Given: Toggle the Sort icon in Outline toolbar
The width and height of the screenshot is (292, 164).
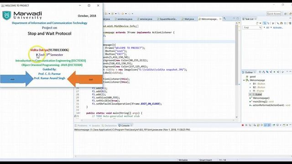Looking at the screenshot, I should pos(264,72).
